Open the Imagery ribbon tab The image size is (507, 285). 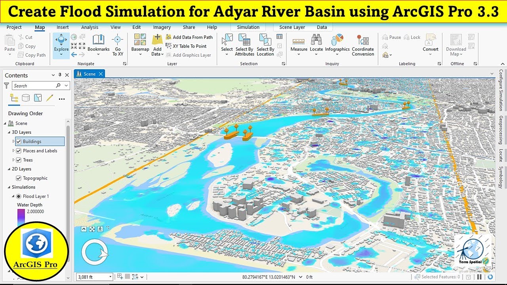(x=162, y=27)
